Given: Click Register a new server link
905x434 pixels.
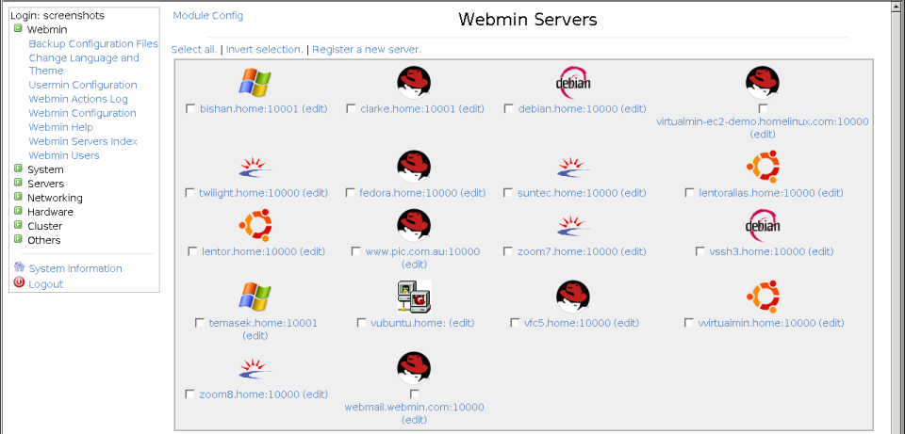Looking at the screenshot, I should pos(367,50).
